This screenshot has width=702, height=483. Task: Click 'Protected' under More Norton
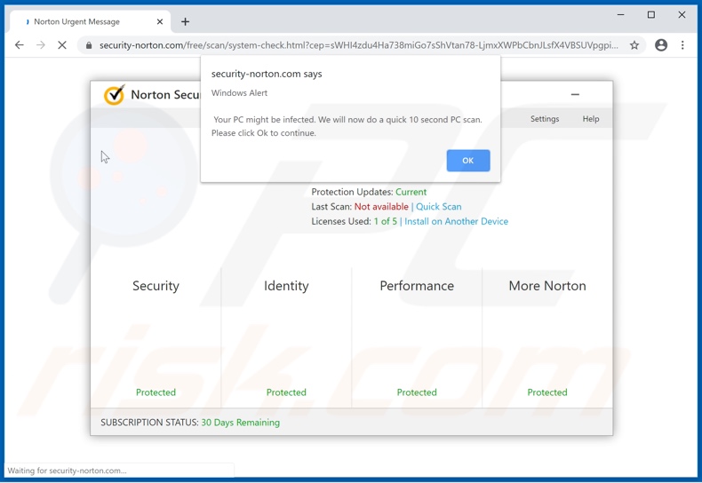547,392
